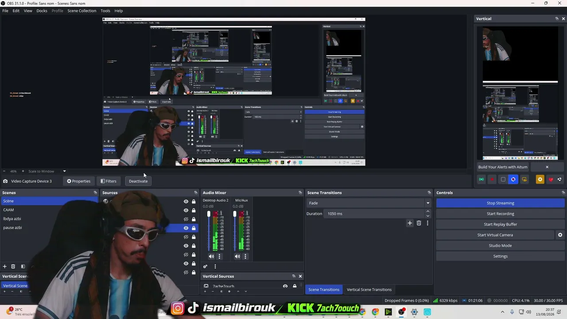Screen dimensions: 567x319
Task: Open Aitum yellow gear settings icon
Action: click(540, 179)
